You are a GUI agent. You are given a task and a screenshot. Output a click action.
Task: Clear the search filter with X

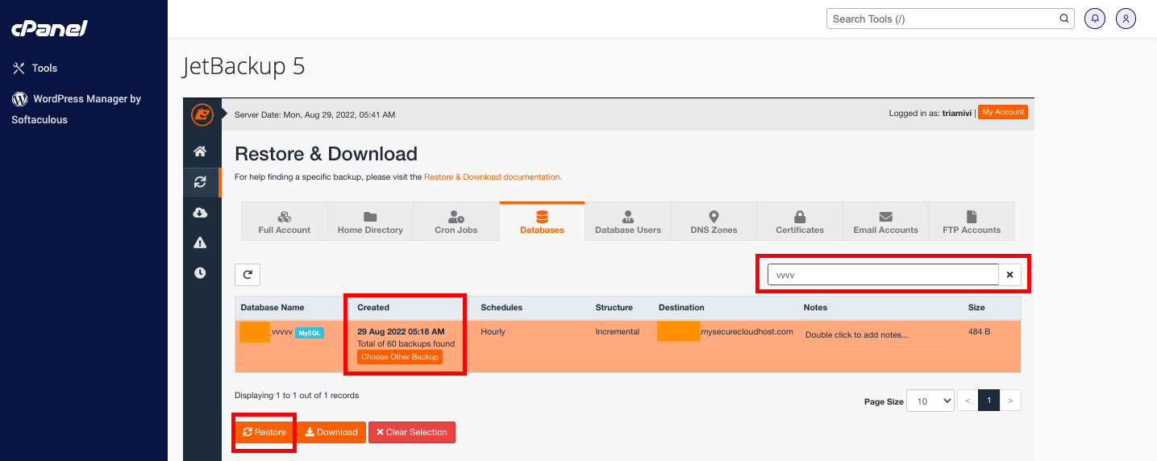click(x=1009, y=275)
